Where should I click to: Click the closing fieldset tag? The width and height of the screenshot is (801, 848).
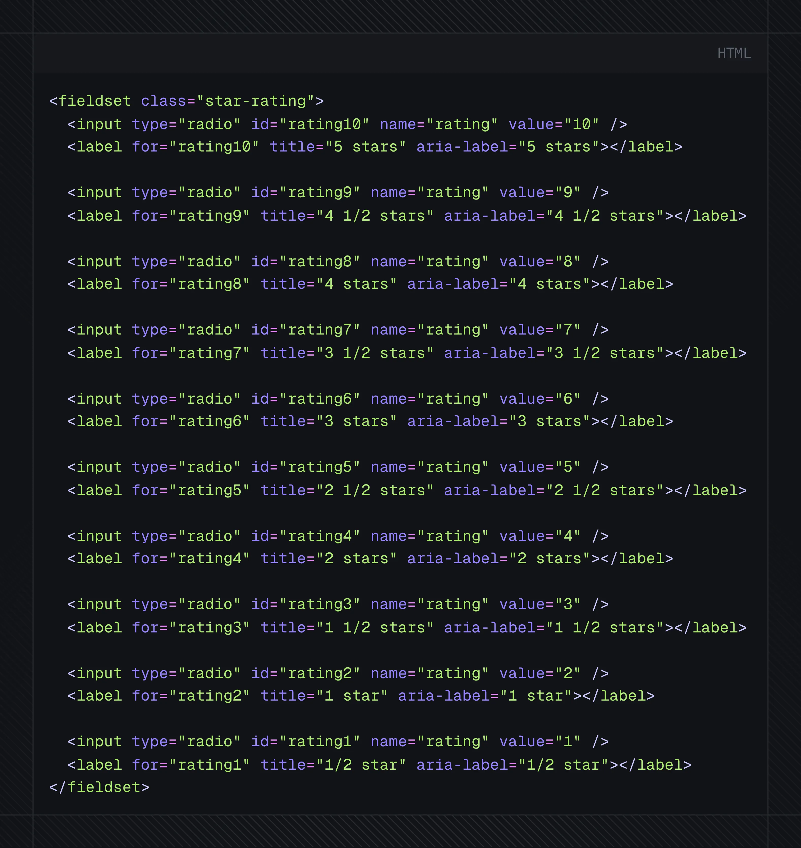[x=99, y=787]
